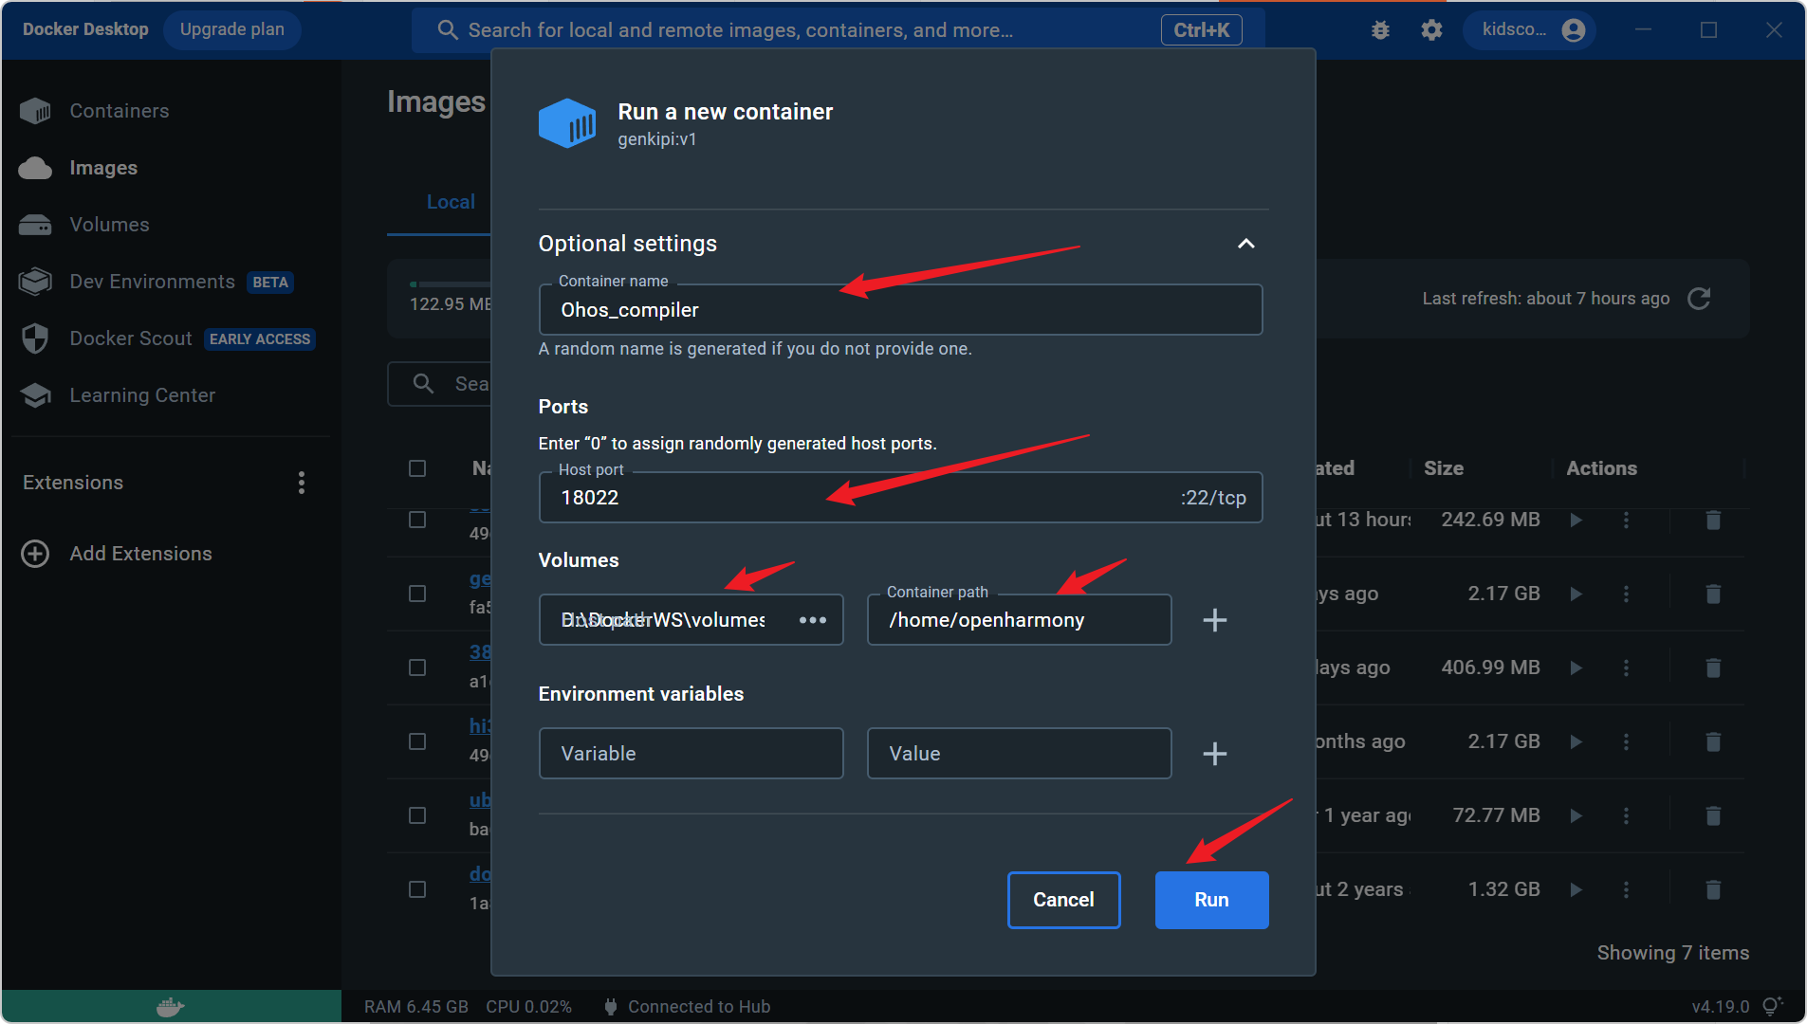Run the 242.69 MB image
Viewport: 1807px width, 1024px height.
(1576, 520)
